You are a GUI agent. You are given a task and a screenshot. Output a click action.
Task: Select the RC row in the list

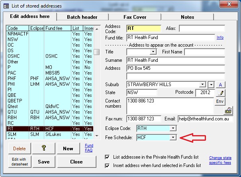50,123
